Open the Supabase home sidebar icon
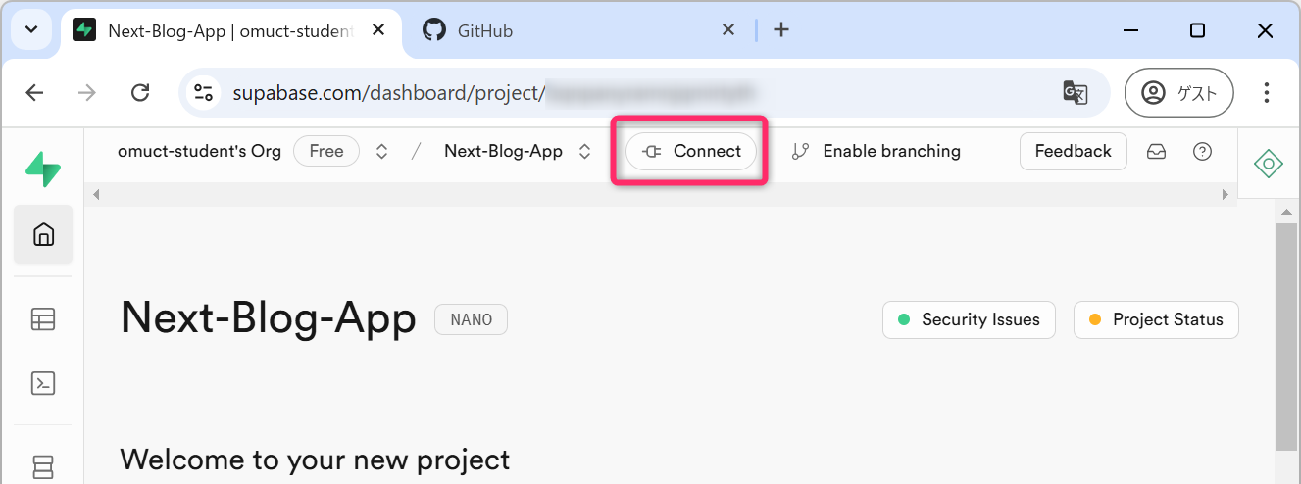The image size is (1301, 484). click(43, 234)
